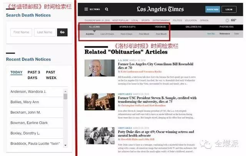246x156 pixels.
Task: Sort results by Date
Action: (x=236, y=34)
